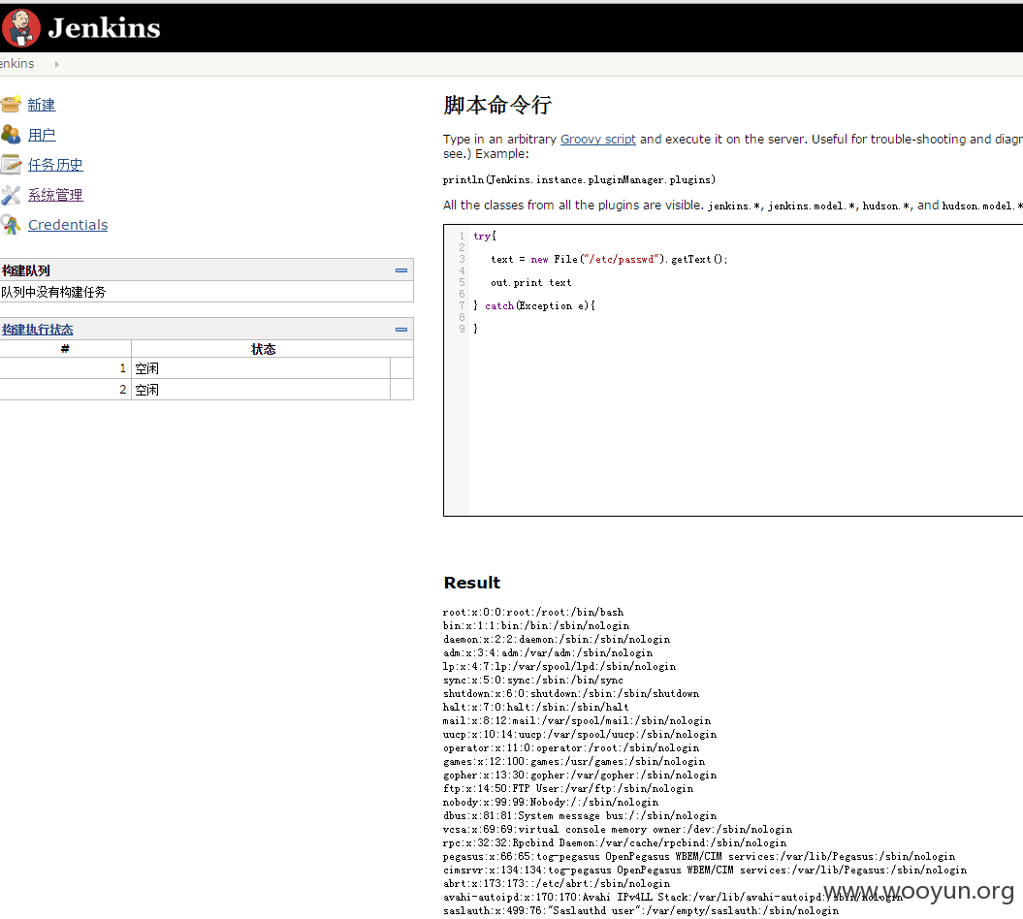This screenshot has width=1023, height=919.
Task: Click the Jenkins butler logo icon
Action: pyautogui.click(x=21, y=28)
